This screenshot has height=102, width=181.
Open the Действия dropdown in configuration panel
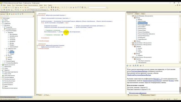[x=3, y=14]
